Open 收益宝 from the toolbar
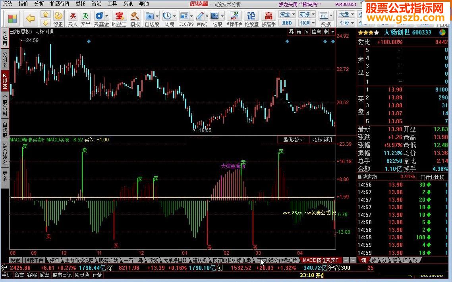This screenshot has height=282, width=452. 119,16
